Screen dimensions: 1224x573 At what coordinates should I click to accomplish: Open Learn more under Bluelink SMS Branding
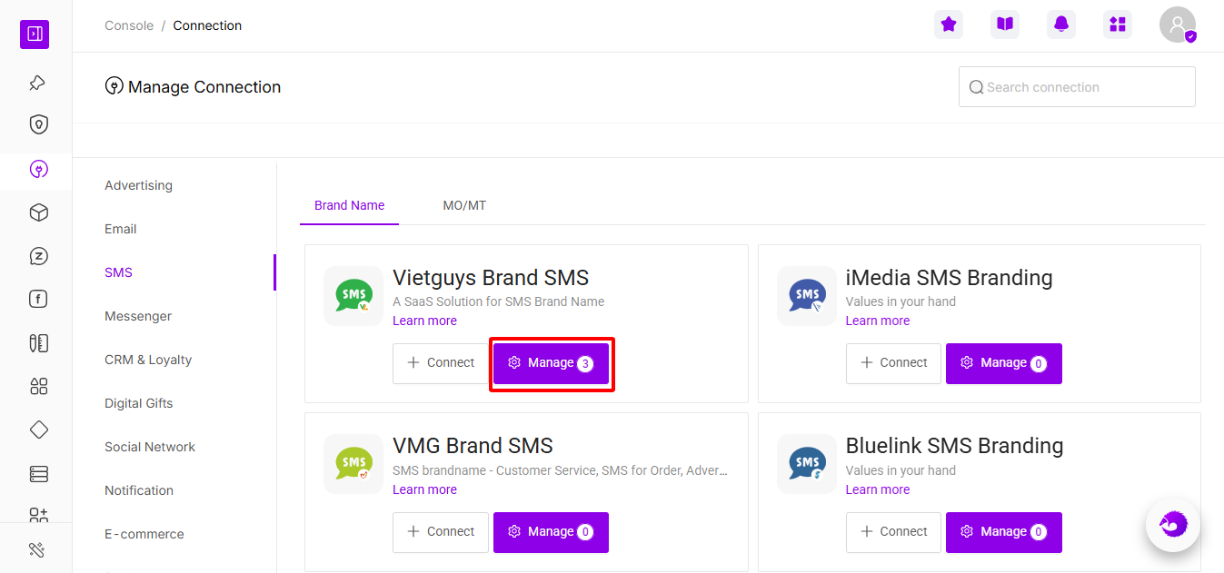point(878,489)
